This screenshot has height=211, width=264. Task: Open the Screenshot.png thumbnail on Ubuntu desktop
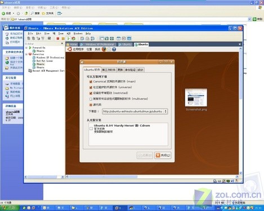click(196, 98)
